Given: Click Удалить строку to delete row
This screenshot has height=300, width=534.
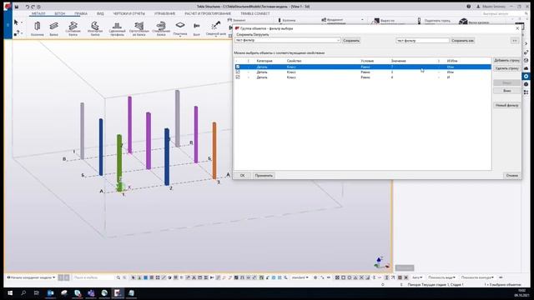Looking at the screenshot, I should 506,68.
